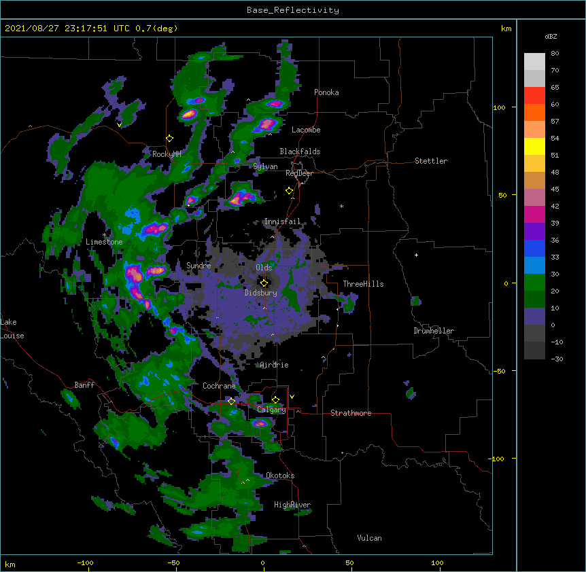
Task: Pick the purple 36–39 dBZ swatch
Action: (534, 232)
